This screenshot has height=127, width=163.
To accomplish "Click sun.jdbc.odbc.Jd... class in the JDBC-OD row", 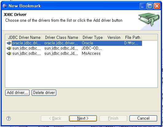I will click(x=61, y=48).
